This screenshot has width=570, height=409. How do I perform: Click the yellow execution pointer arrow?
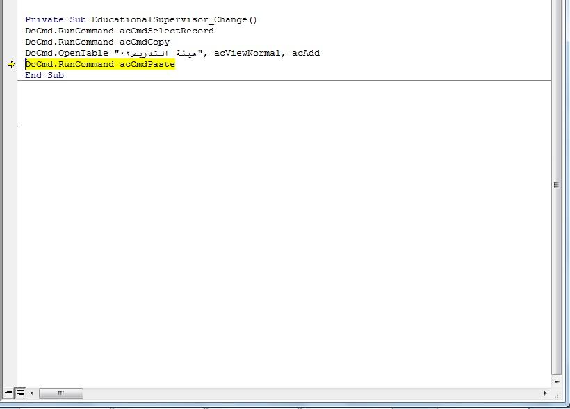coord(11,65)
